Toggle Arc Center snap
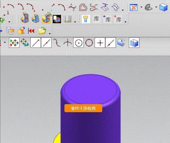The width and height of the screenshot is (170, 143). pos(78,43)
